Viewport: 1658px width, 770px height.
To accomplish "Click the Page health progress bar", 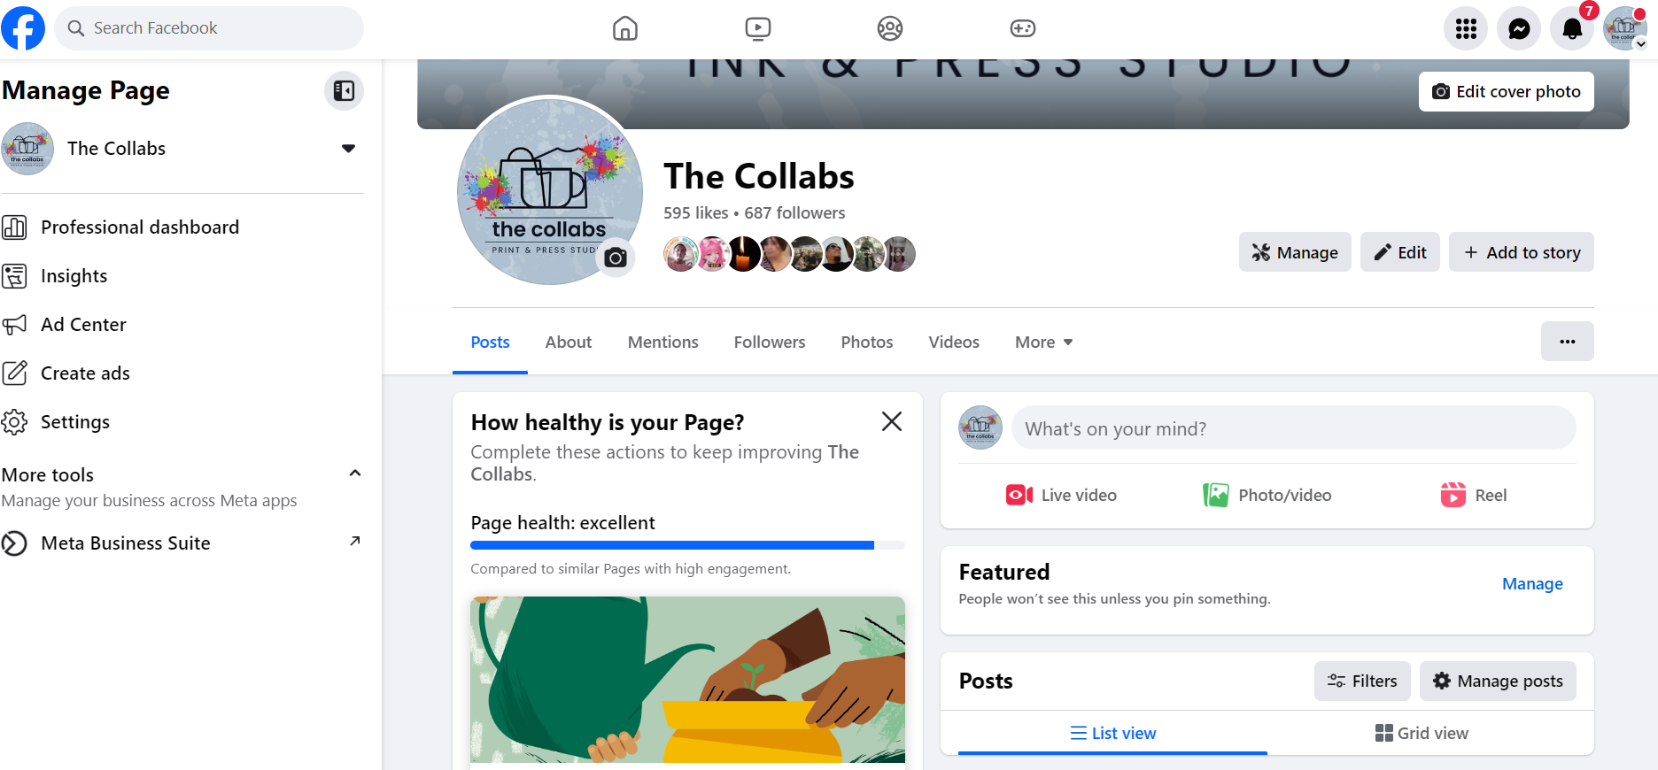I will pos(687,545).
